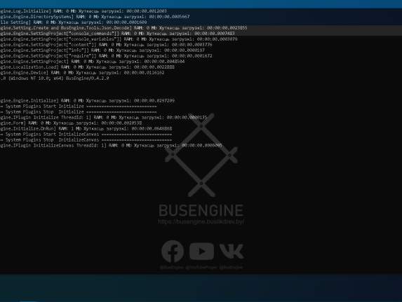Select the Localization.Load log line
Screen dimensions: 402x302
coord(87,67)
